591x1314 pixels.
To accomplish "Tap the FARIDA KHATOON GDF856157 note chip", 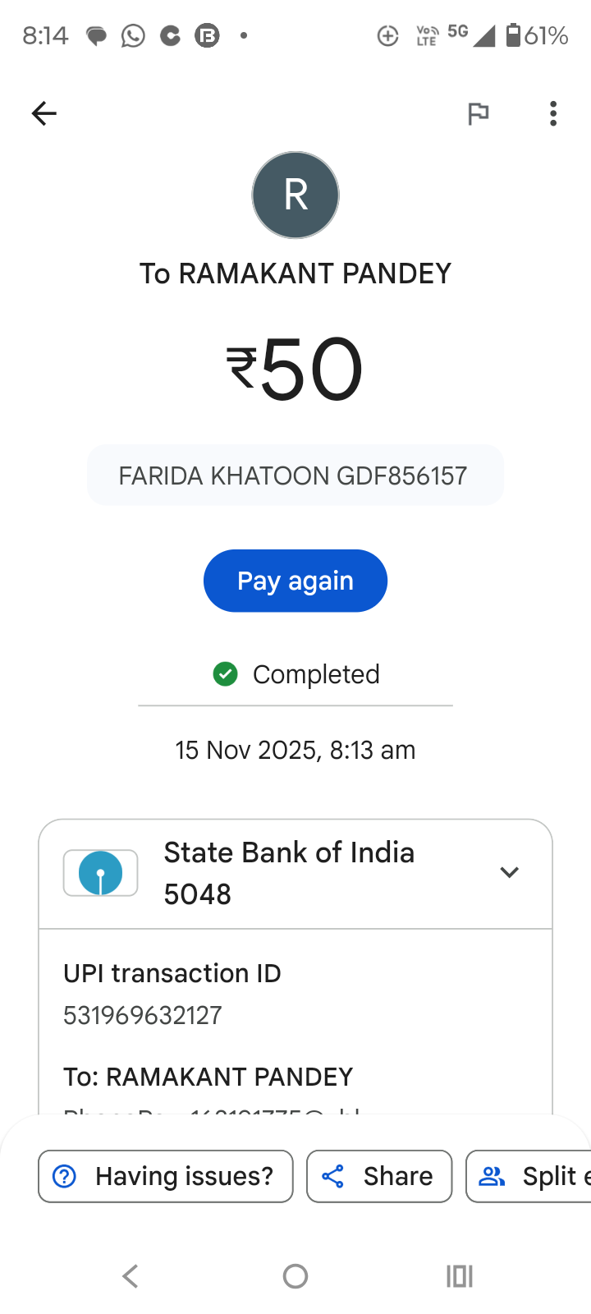I will [x=295, y=476].
